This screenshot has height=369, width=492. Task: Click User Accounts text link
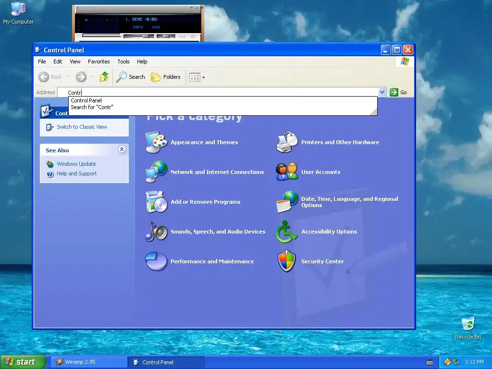pos(320,172)
